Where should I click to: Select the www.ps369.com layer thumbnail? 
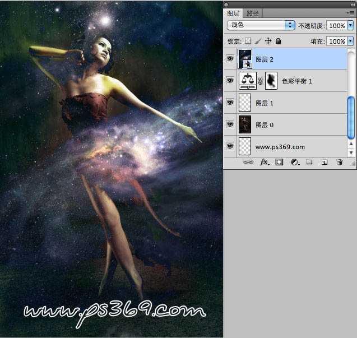coord(245,146)
